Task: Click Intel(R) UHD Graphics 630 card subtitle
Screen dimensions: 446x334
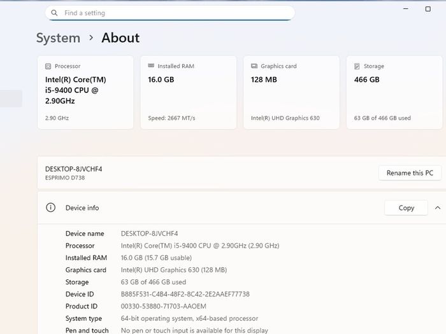Action: (x=285, y=118)
